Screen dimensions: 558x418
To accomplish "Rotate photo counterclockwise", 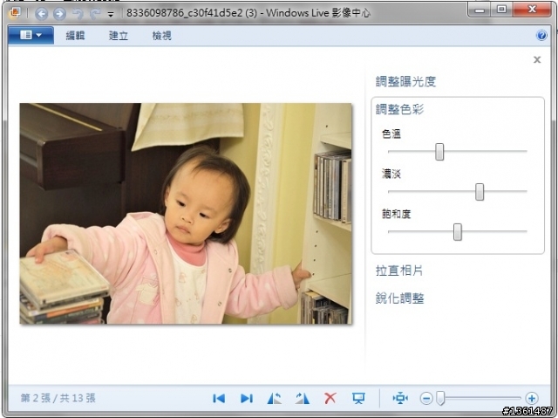I will click(x=274, y=398).
